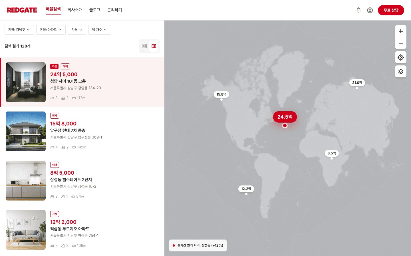Click the REDGATE logo
The image size is (411, 256).
point(22,10)
